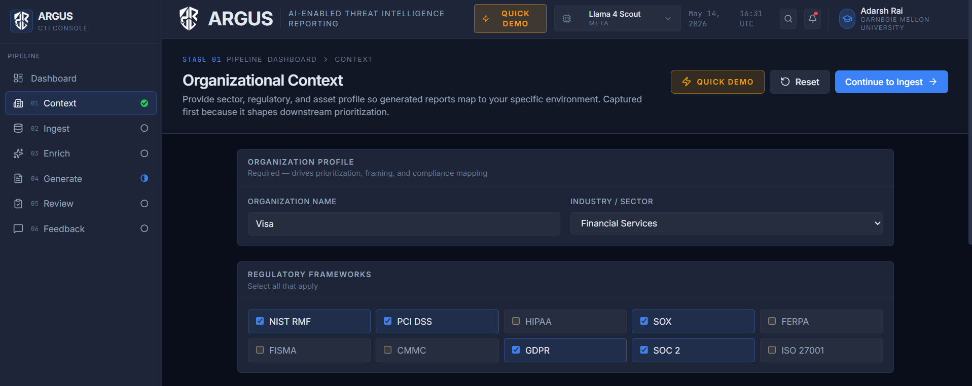Viewport: 972px width, 386px height.
Task: Click the Feedback speech bubble icon
Action: point(18,228)
